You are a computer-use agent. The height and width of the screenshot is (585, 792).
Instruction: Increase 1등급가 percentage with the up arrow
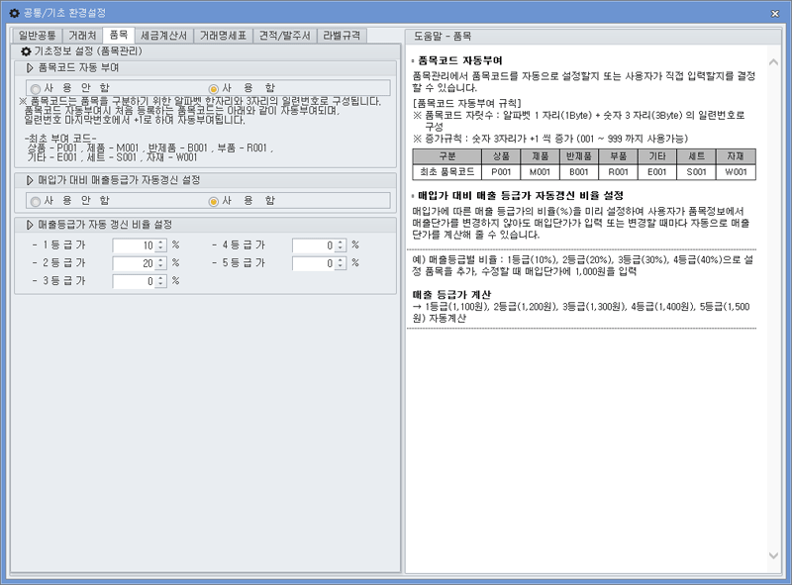click(159, 244)
